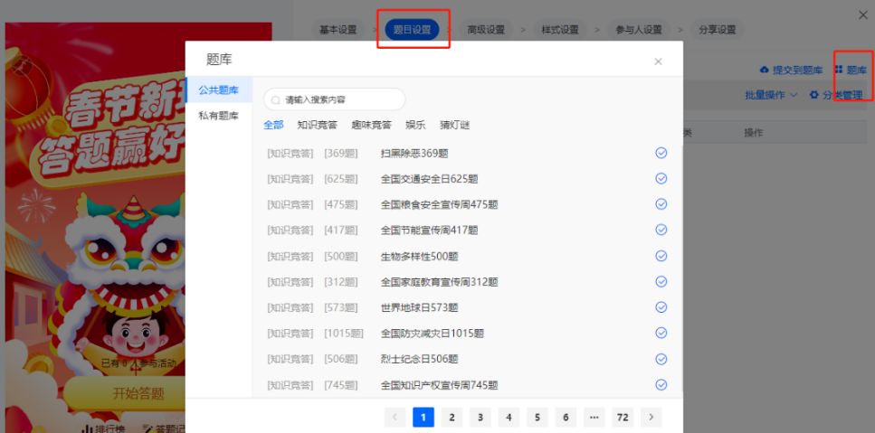This screenshot has width=875, height=433.
Task: Toggle selection circle for 全国节能宣传周417题
Action: [661, 231]
